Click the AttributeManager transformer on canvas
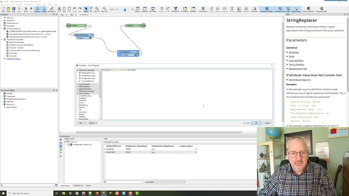 tap(84, 35)
